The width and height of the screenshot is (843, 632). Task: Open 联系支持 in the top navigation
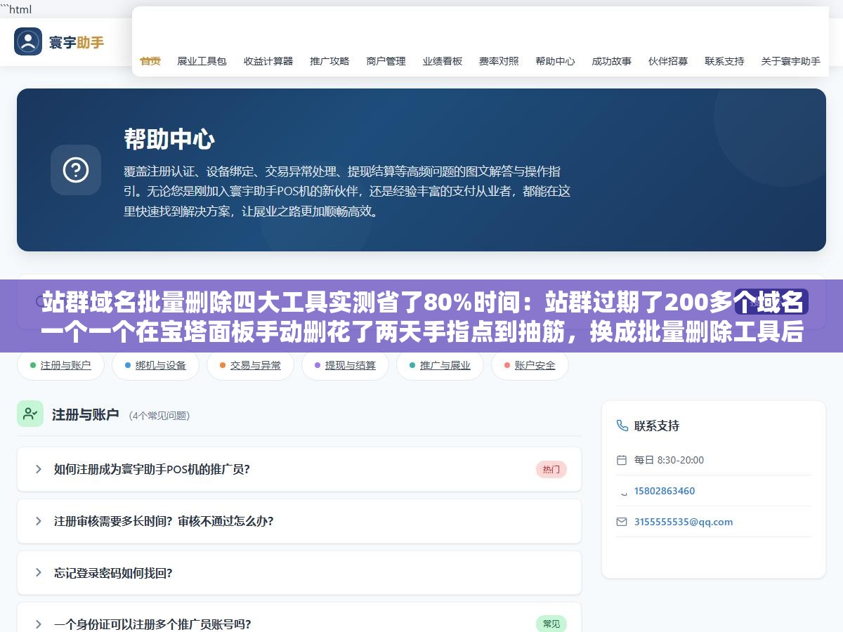(x=724, y=61)
